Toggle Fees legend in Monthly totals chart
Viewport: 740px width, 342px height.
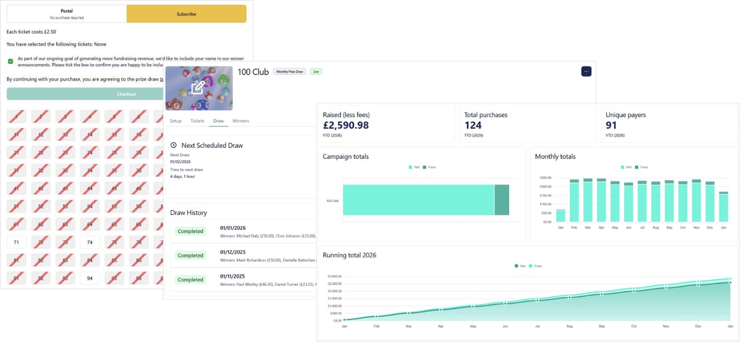click(642, 167)
